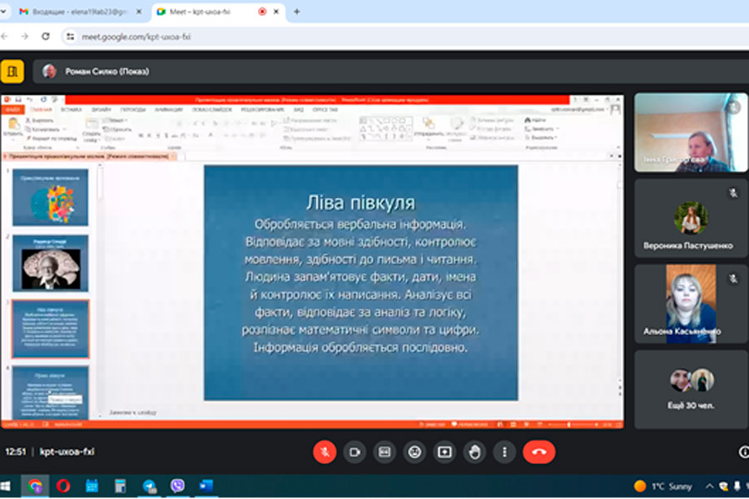Open ДИЗАЙН ribbon tab in shared PowerPoint
The image size is (749, 499).
coord(102,110)
